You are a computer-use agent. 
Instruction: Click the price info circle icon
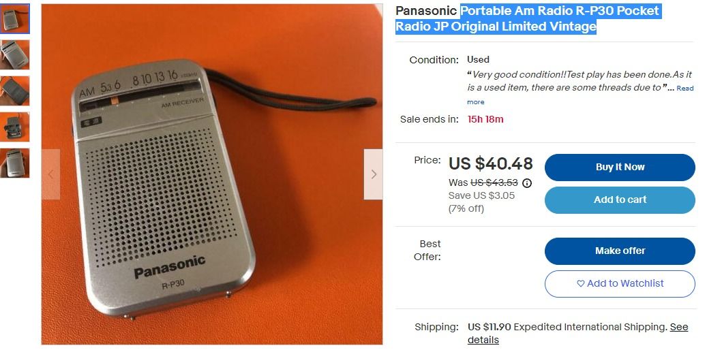coord(526,183)
